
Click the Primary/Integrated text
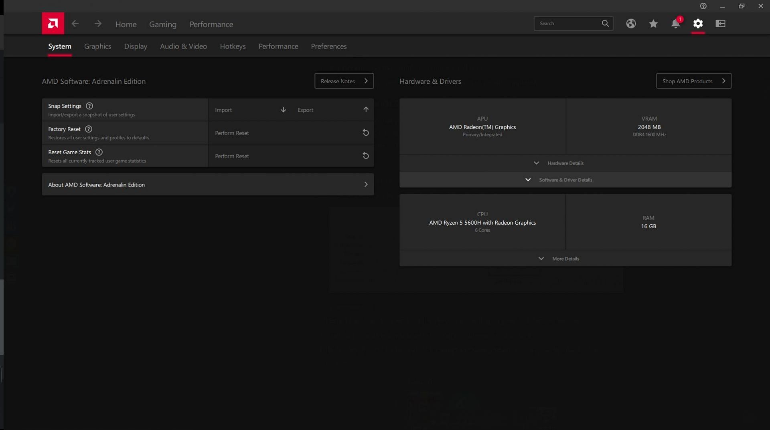click(x=482, y=135)
